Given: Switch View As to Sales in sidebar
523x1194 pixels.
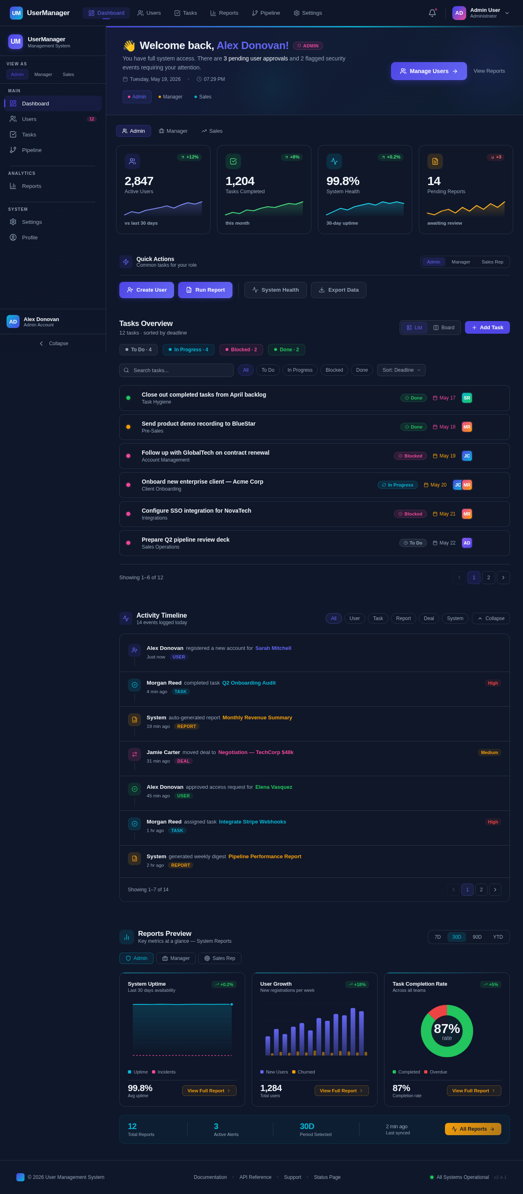Looking at the screenshot, I should point(68,74).
